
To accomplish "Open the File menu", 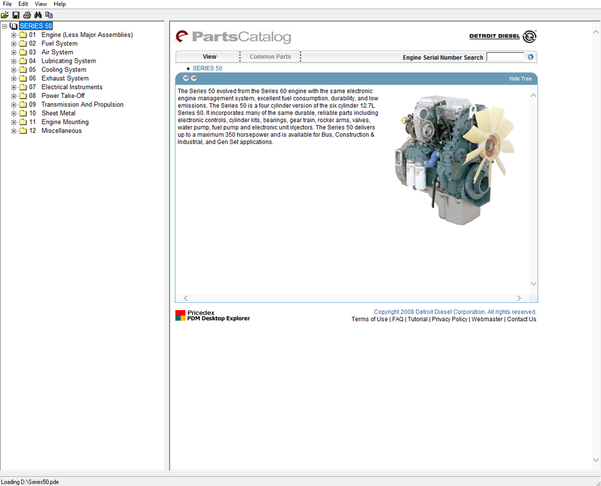I will tap(8, 4).
